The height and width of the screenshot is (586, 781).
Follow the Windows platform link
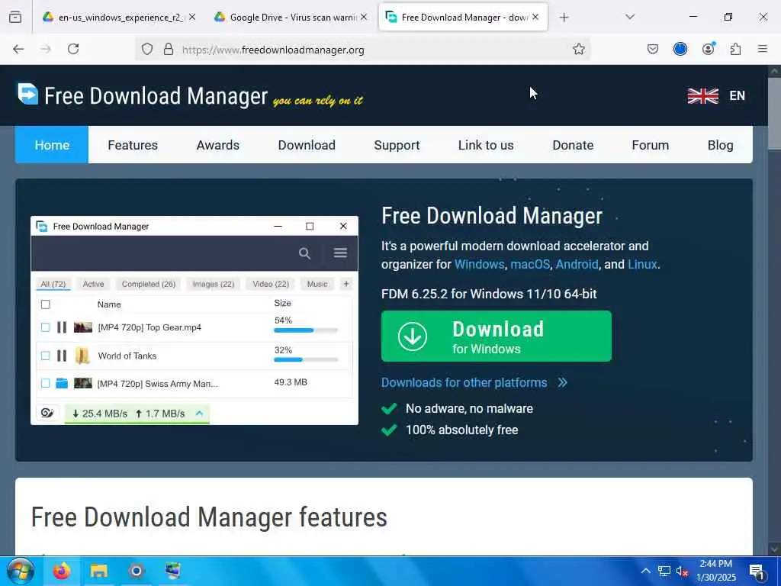(x=479, y=264)
